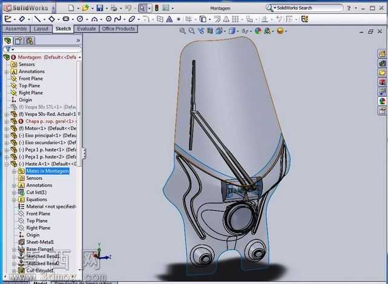Expand the Base-Flange1 feature

[14, 249]
